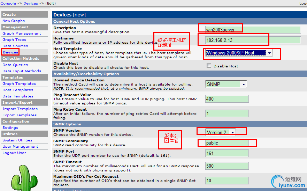Open Settings under Configuration
Image resolution: width=307 pixels, height=191 pixels.
pyautogui.click(x=10, y=127)
